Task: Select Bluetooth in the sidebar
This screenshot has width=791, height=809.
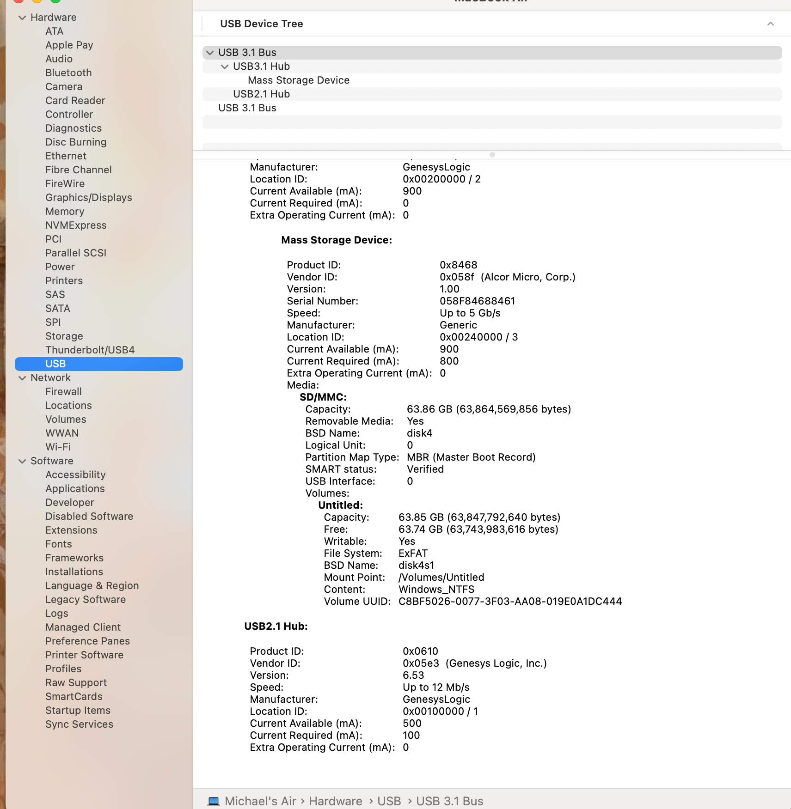Action: (x=68, y=73)
